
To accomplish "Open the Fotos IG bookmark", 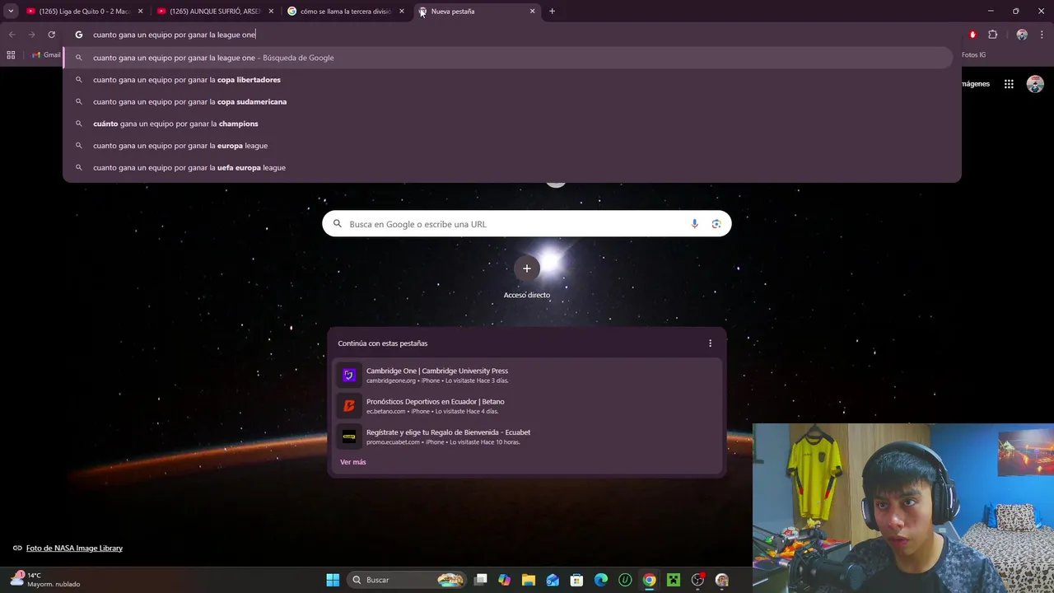I will click(973, 55).
